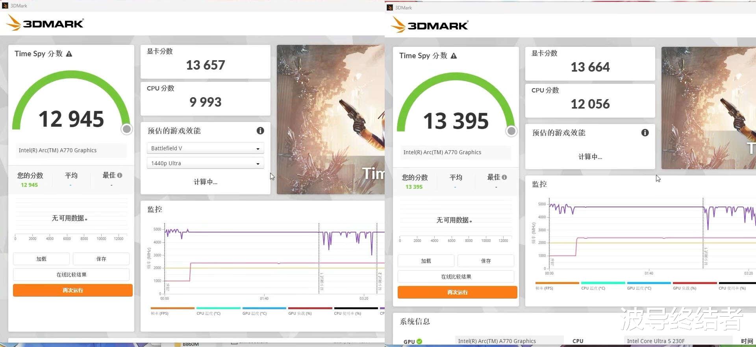Click the green check icon next to GPU
Viewport: 756px width, 347px height.
[419, 341]
